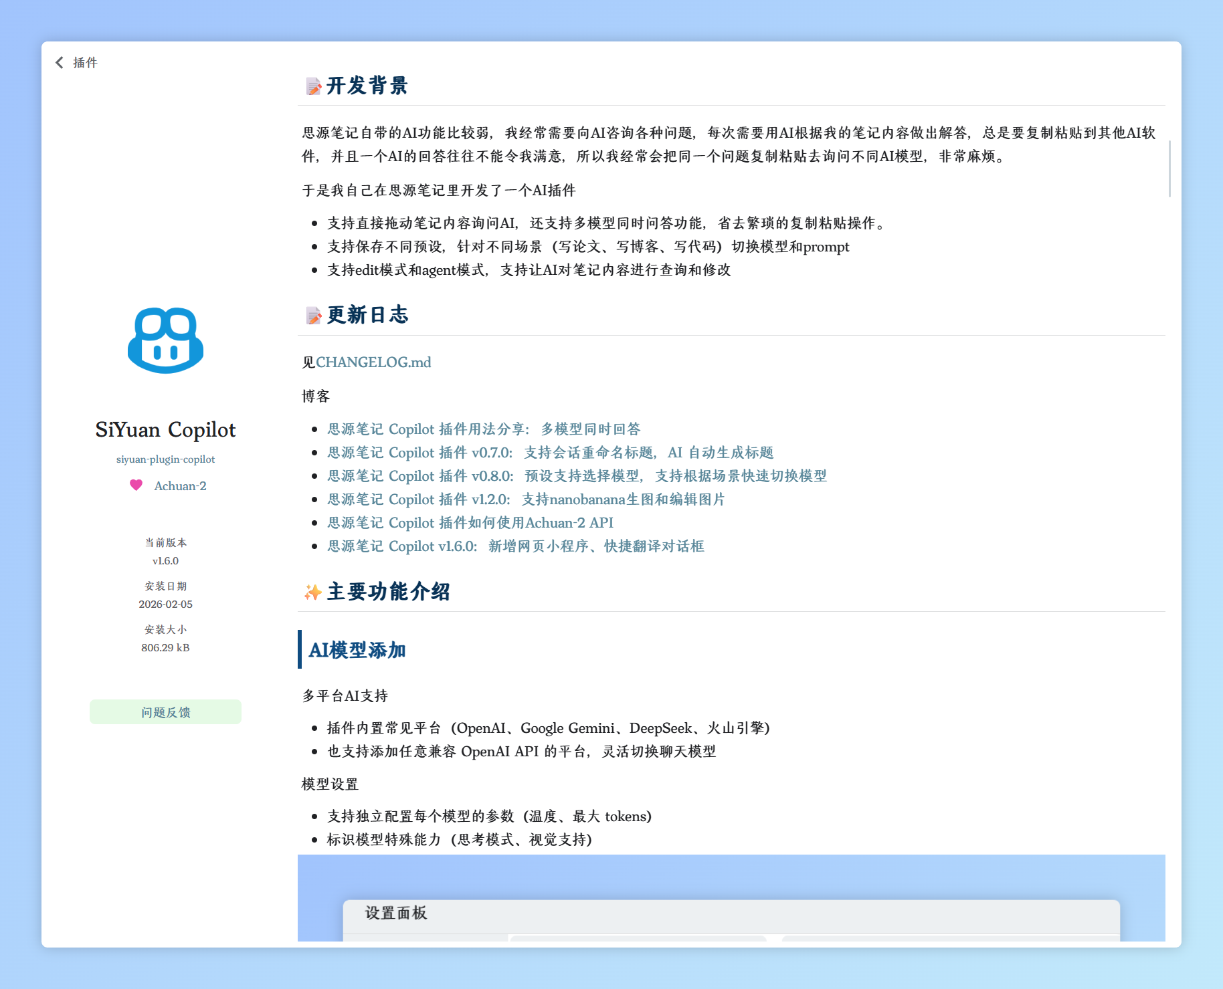Click the 开发背景 heading text
The width and height of the screenshot is (1223, 989).
[367, 86]
